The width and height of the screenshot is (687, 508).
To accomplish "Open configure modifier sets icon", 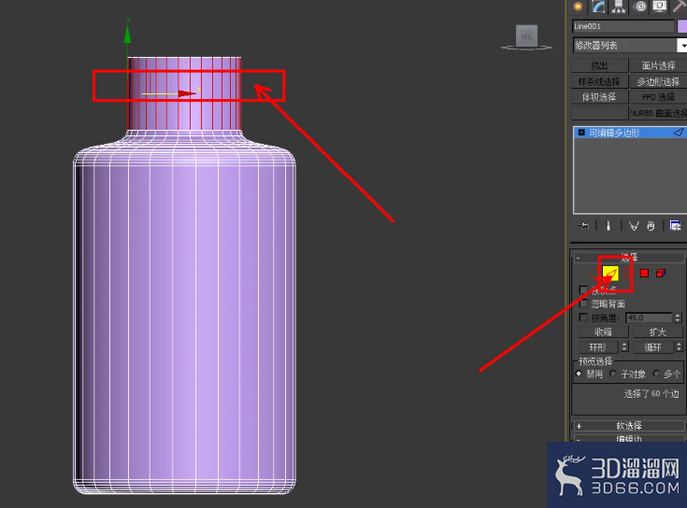I will (x=675, y=226).
